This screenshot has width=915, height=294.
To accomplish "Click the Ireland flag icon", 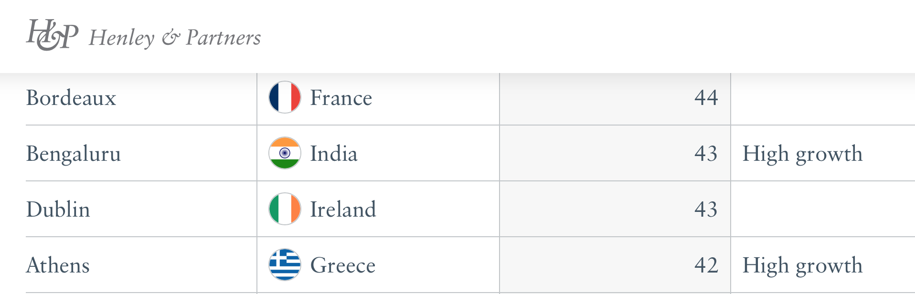I will 285,209.
